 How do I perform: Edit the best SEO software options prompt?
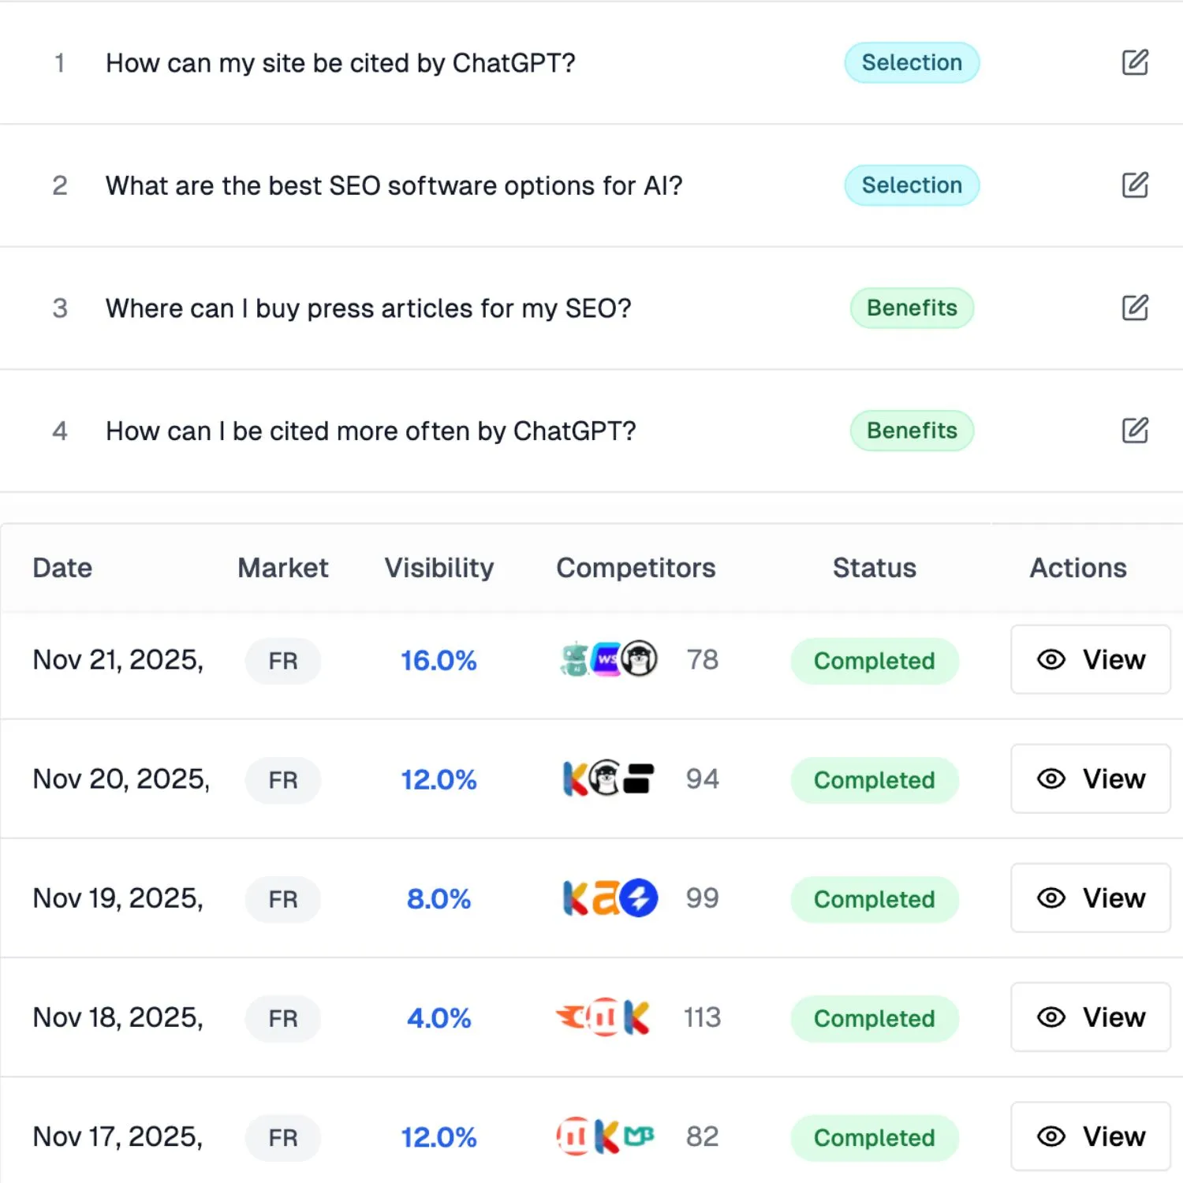tap(1135, 185)
